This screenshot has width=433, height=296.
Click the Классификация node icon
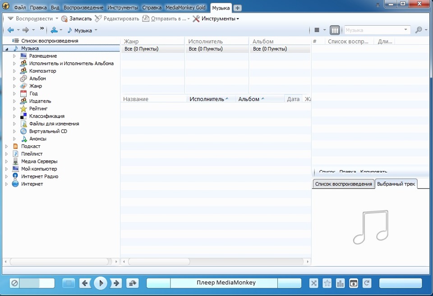(23, 116)
